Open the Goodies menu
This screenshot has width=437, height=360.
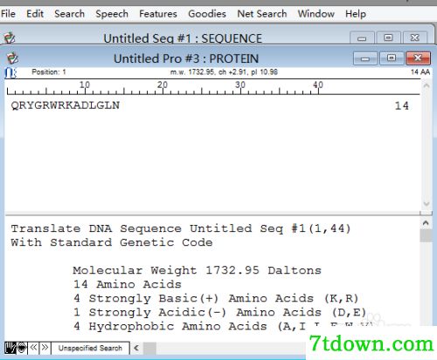207,14
